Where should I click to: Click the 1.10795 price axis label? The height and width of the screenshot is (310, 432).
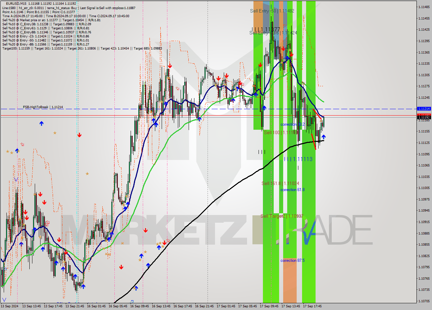pyautogui.click(x=424, y=267)
